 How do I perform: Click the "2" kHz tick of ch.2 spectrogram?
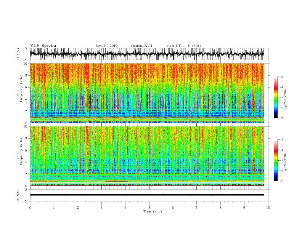(27, 174)
